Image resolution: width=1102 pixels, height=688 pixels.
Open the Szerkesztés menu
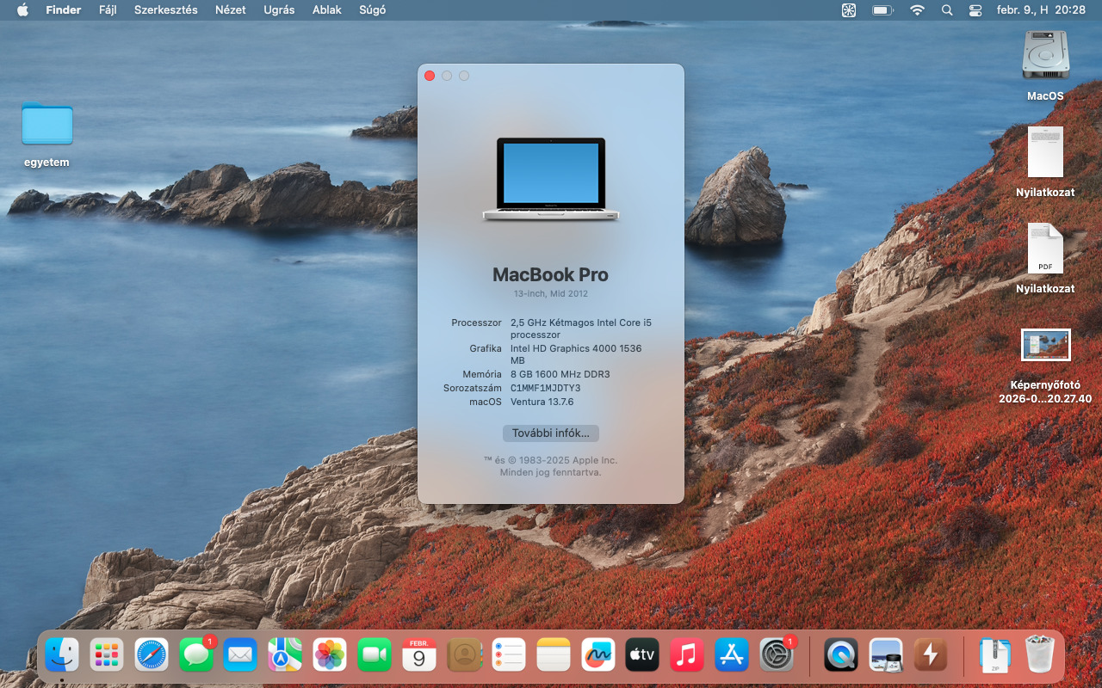[x=166, y=10]
